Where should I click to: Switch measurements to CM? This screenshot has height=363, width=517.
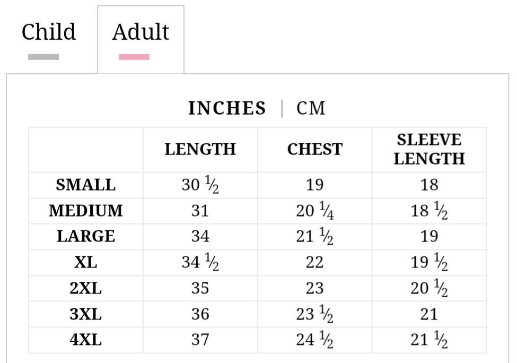pos(311,108)
